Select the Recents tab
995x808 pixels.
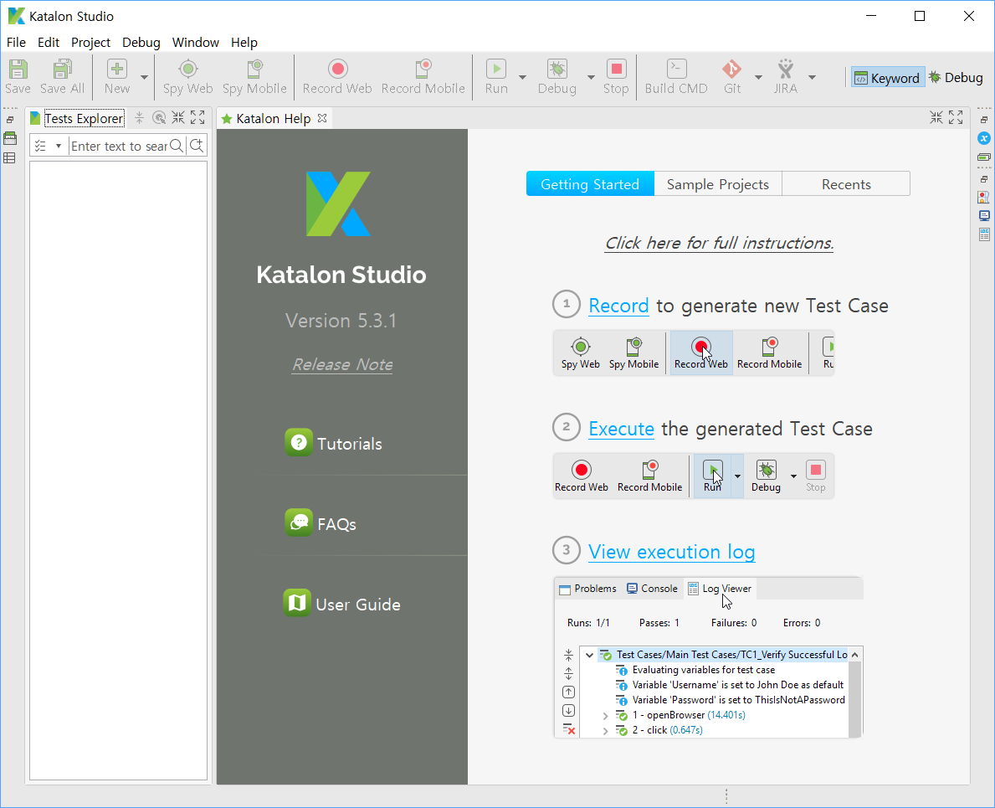point(846,184)
